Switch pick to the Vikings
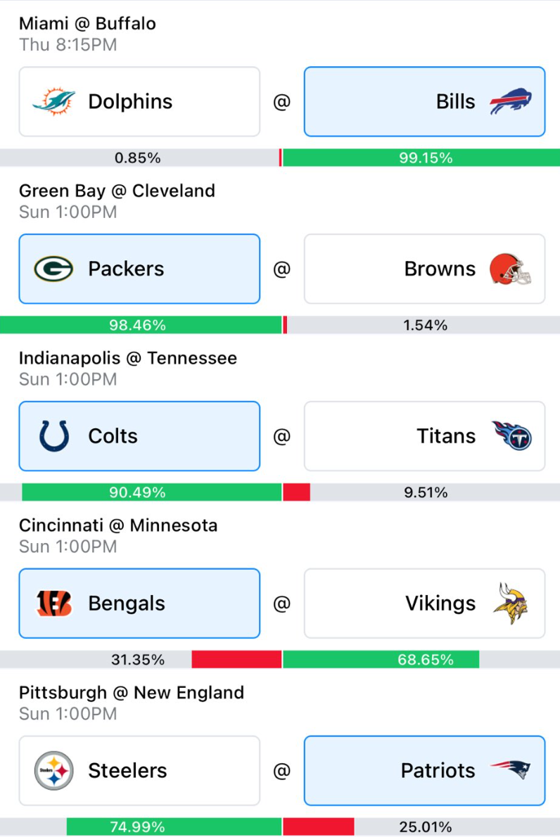The image size is (560, 837). pos(424,603)
